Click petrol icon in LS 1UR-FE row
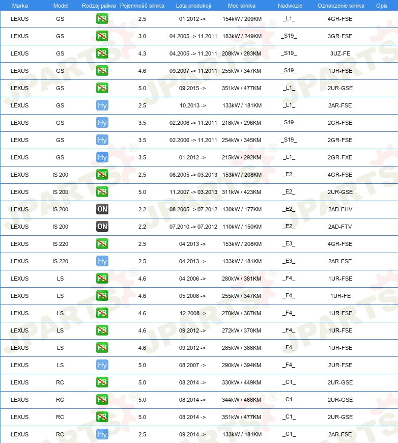The image size is (398, 443). pos(102,295)
